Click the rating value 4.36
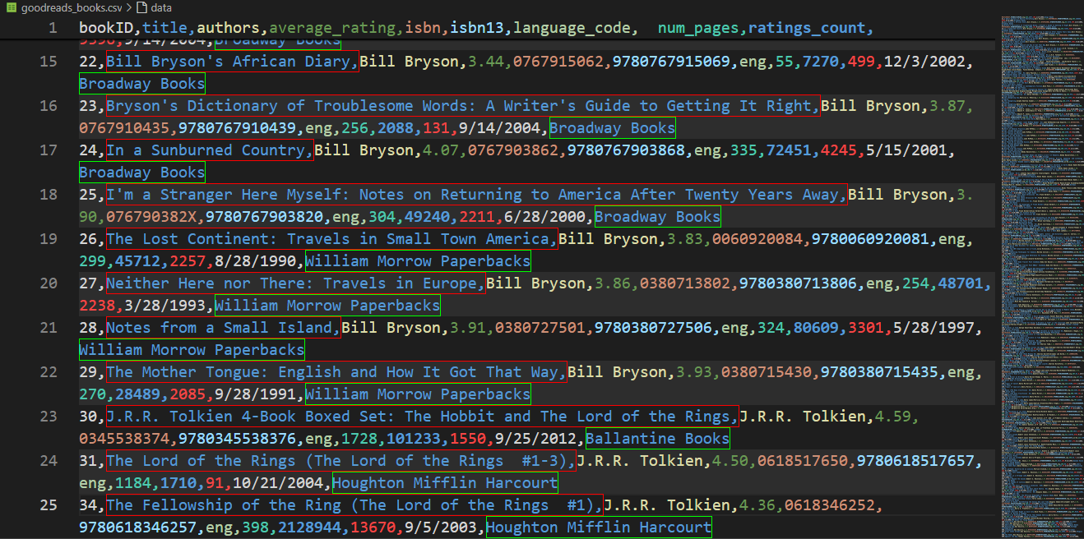The width and height of the screenshot is (1084, 539). pyautogui.click(x=757, y=505)
